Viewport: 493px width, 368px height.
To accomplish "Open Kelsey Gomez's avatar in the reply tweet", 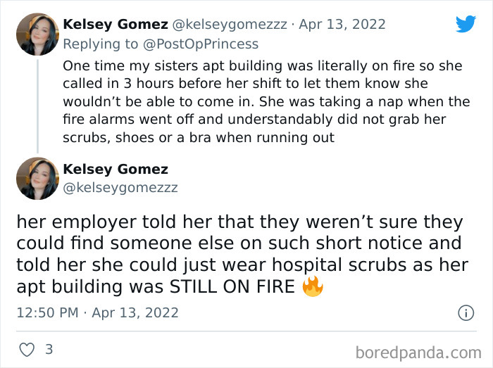I will coord(37,34).
